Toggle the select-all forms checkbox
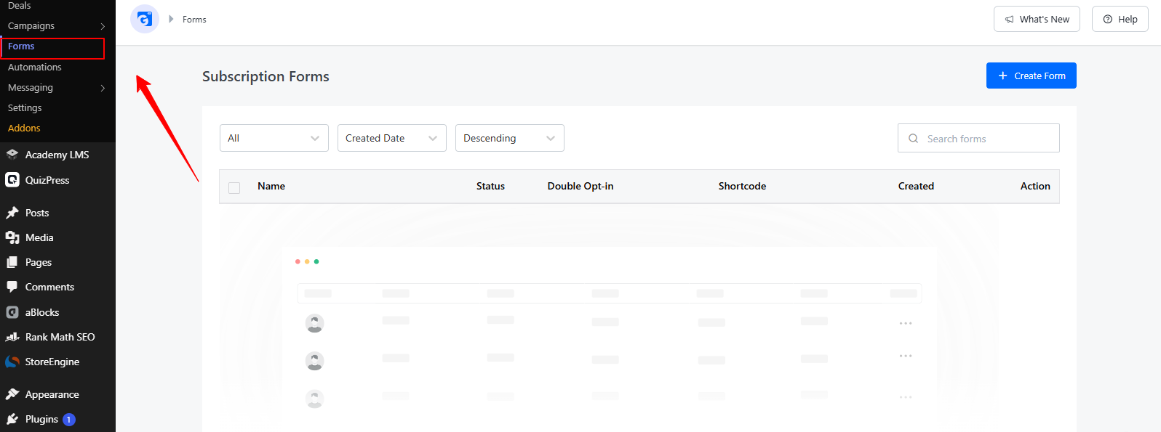The height and width of the screenshot is (432, 1161). 234,188
